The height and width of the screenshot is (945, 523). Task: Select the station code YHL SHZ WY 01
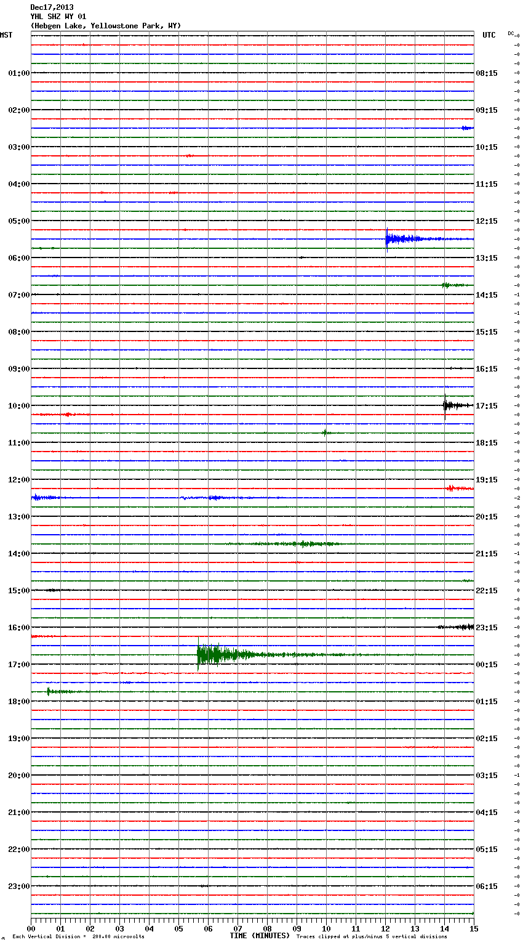pyautogui.click(x=58, y=17)
